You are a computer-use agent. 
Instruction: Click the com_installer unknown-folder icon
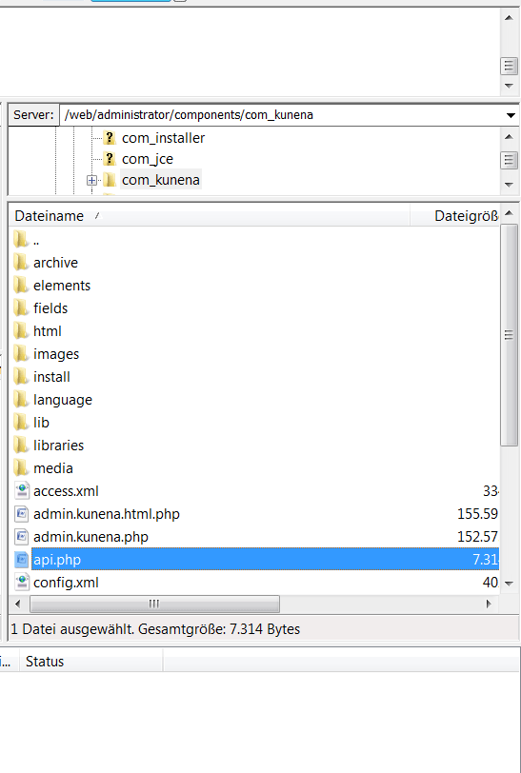click(110, 137)
